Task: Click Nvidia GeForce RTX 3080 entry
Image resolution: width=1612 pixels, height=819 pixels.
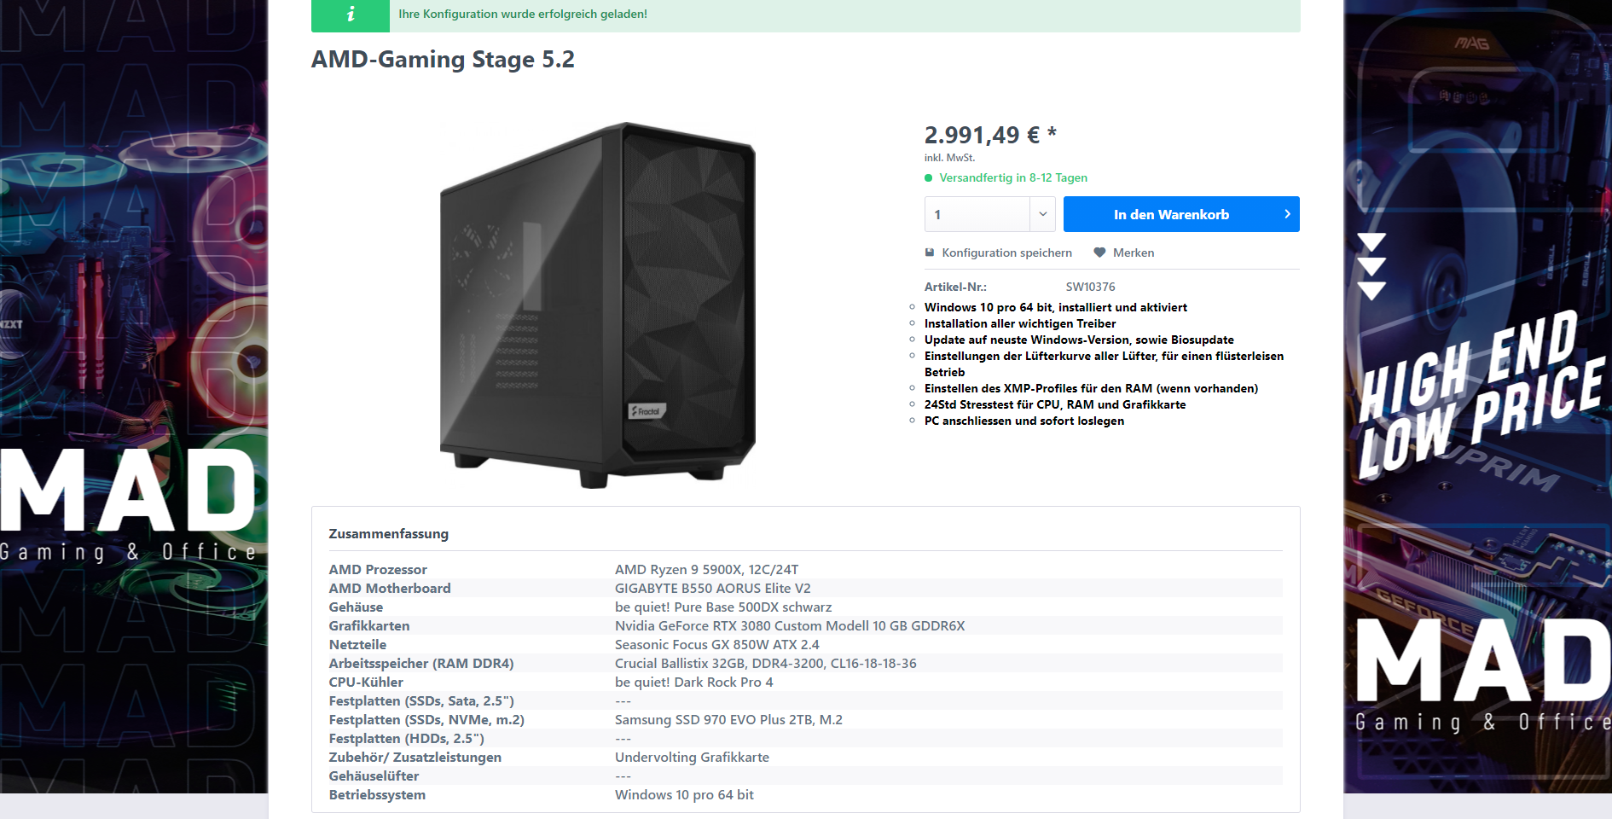Action: point(790,625)
